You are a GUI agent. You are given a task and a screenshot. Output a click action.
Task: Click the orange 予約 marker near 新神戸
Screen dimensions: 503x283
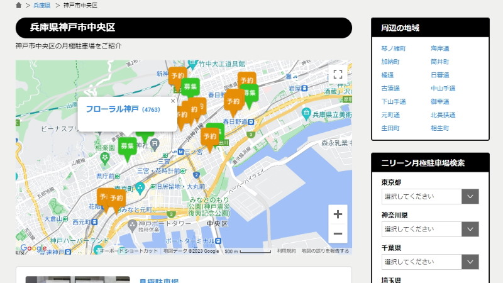[177, 77]
